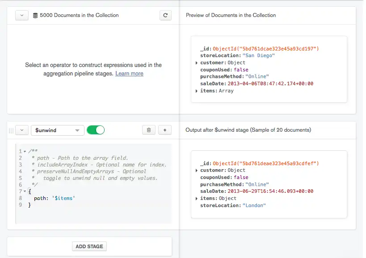
Task: Open the Learn more link
Action: pos(129,74)
